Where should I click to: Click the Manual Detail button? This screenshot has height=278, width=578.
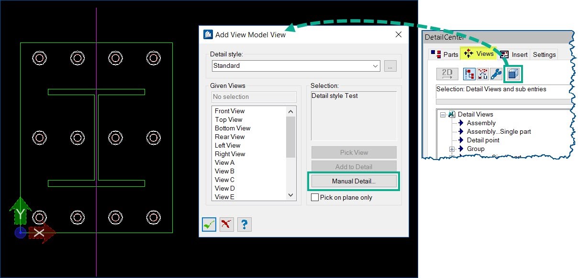pyautogui.click(x=354, y=181)
